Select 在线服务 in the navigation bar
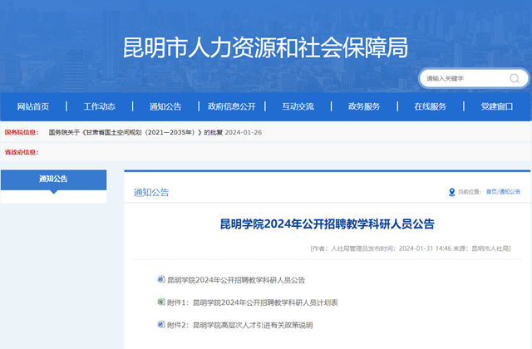The width and height of the screenshot is (532, 349). point(431,106)
